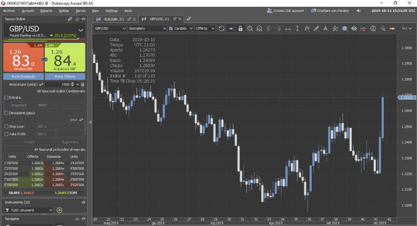Open the Reports menu
This screenshot has width=417, height=226.
46,10
